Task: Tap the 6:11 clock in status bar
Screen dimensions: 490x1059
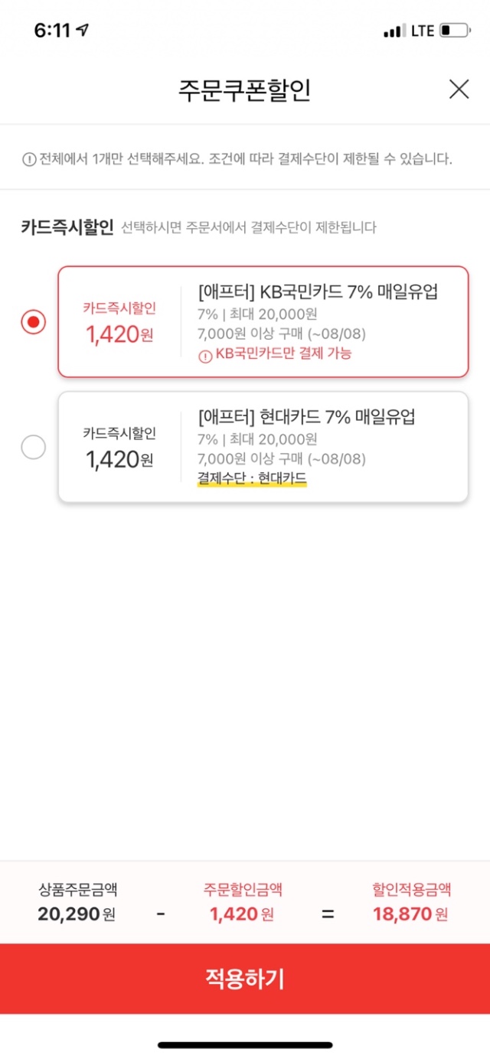Action: click(52, 31)
